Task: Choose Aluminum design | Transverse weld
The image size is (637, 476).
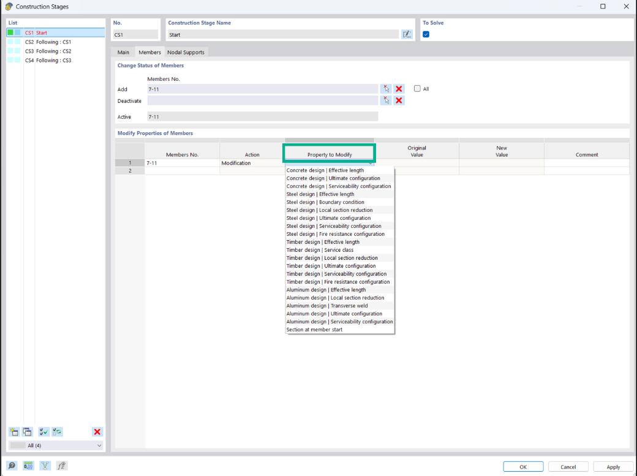Action: tap(339, 306)
